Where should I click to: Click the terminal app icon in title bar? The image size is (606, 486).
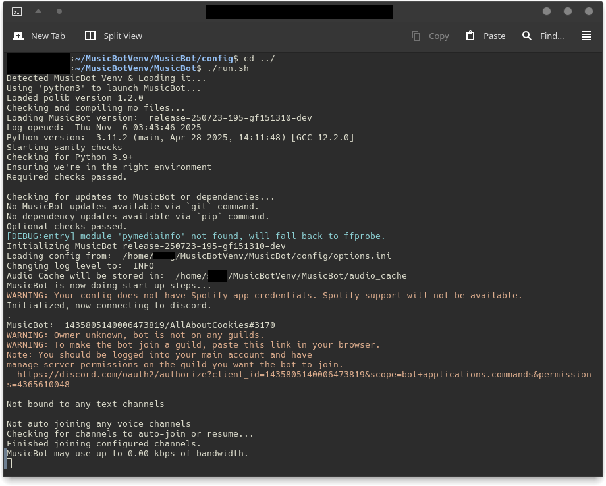(x=17, y=11)
